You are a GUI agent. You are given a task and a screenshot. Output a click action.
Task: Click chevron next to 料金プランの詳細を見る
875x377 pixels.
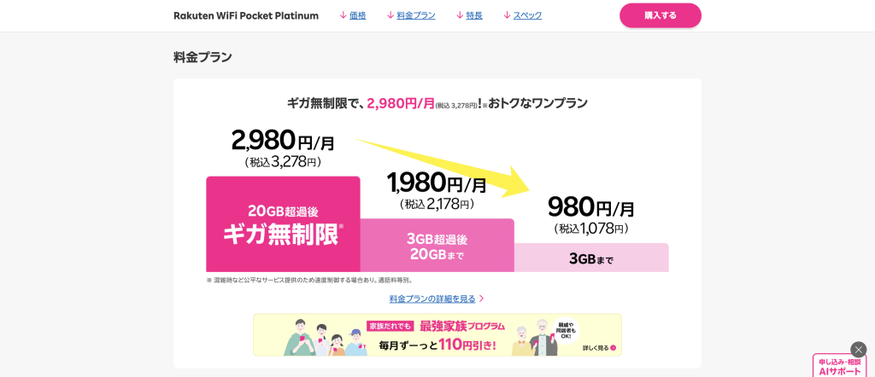[482, 299]
